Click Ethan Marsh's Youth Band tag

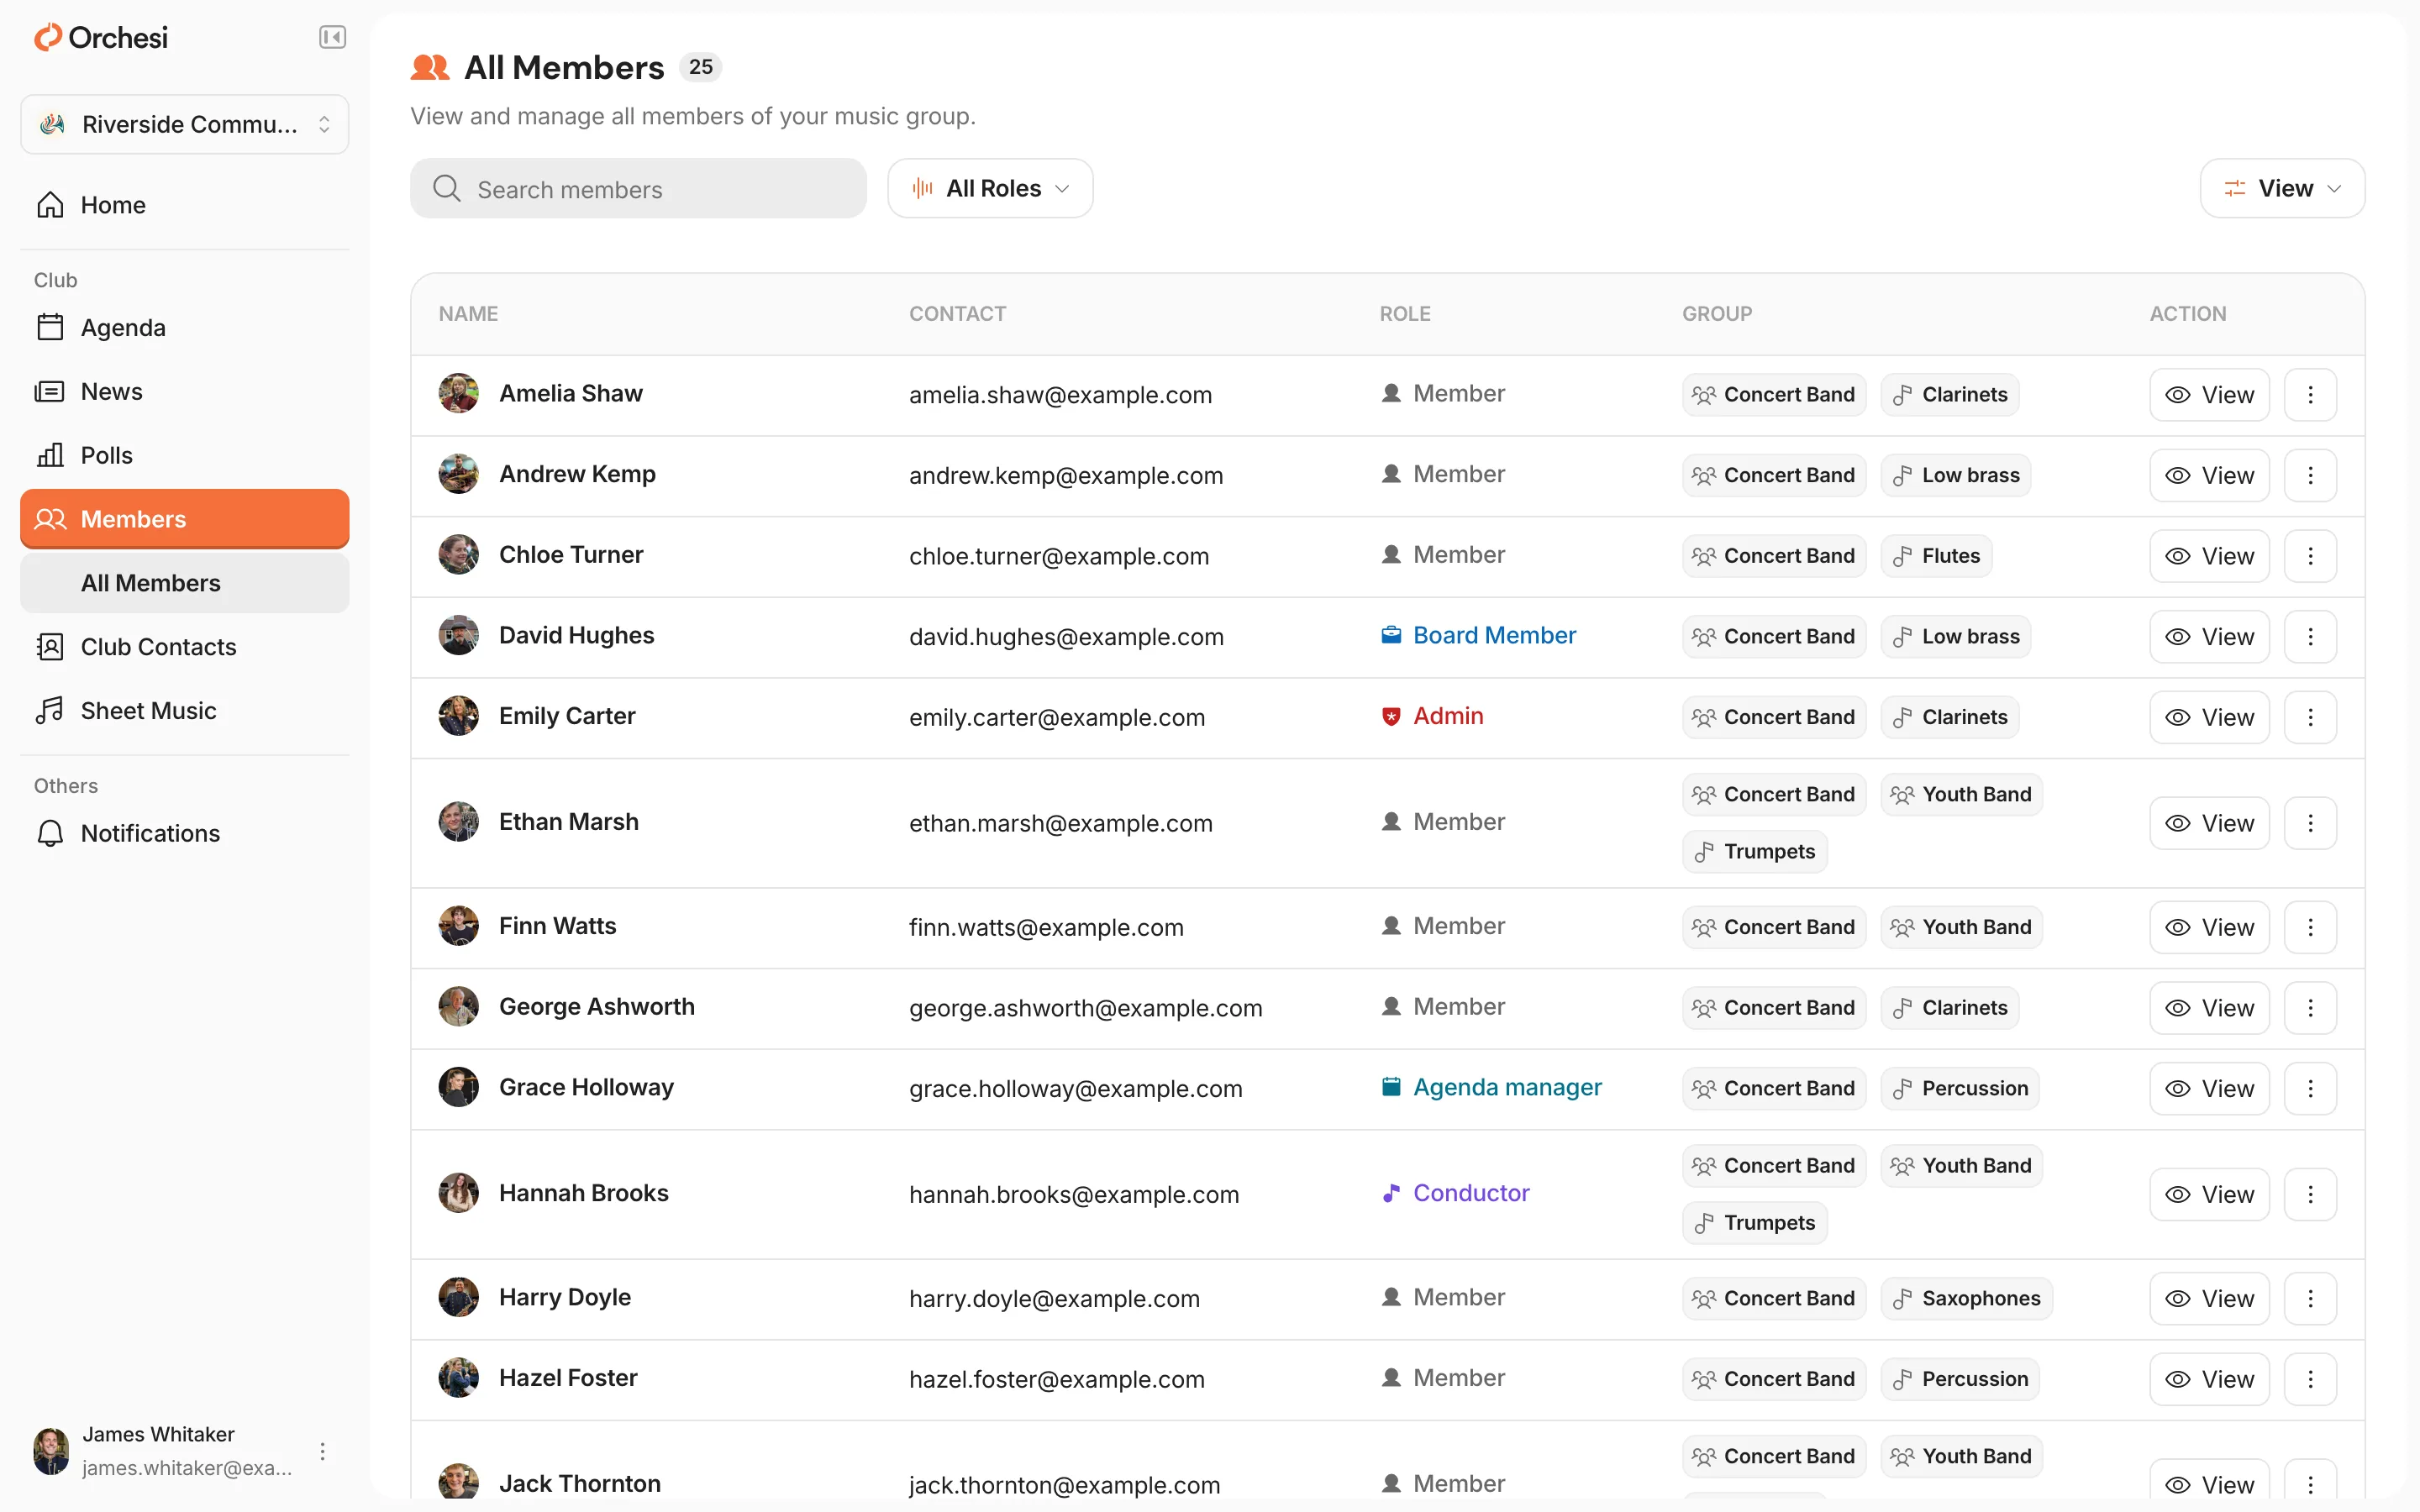click(1961, 795)
